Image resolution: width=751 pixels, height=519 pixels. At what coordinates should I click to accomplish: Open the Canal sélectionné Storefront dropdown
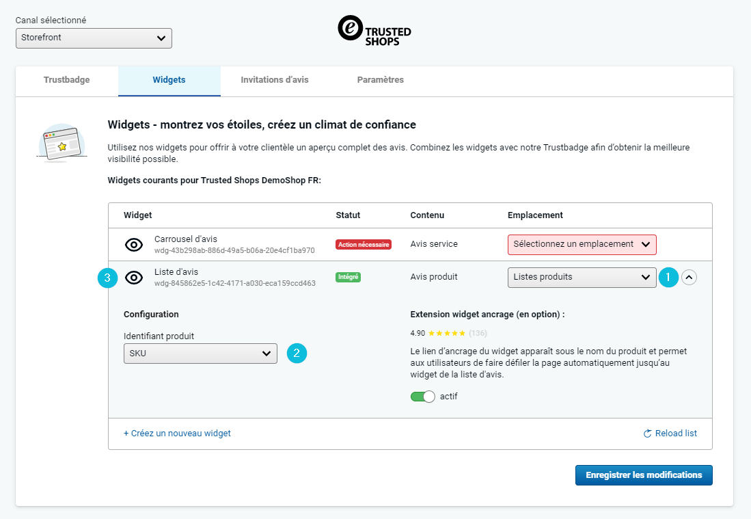pos(94,38)
